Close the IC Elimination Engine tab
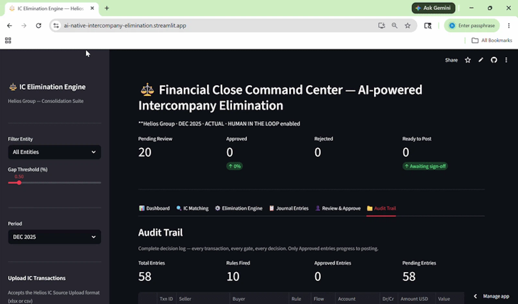 [x=92, y=8]
